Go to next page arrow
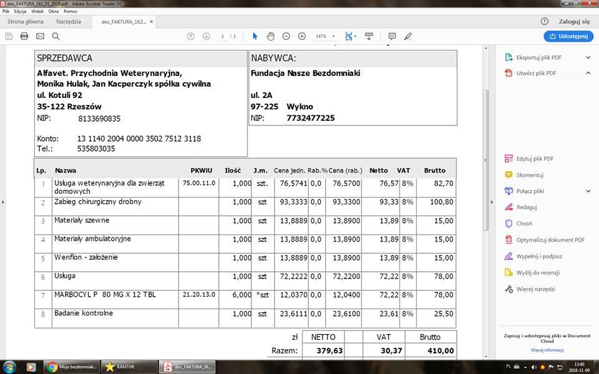 point(207,36)
